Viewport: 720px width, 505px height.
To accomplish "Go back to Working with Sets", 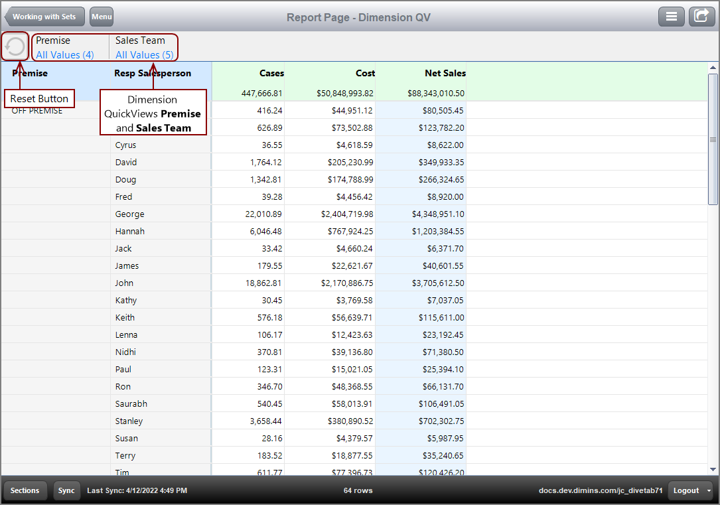I will click(44, 17).
